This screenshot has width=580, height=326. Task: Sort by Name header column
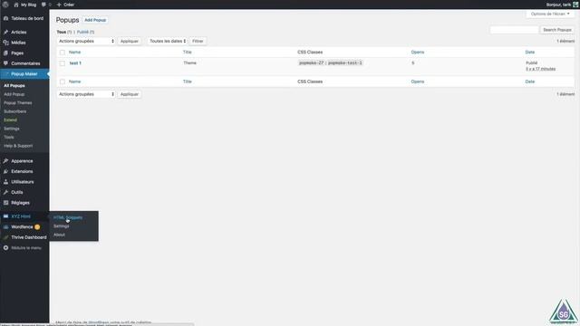[x=74, y=53]
